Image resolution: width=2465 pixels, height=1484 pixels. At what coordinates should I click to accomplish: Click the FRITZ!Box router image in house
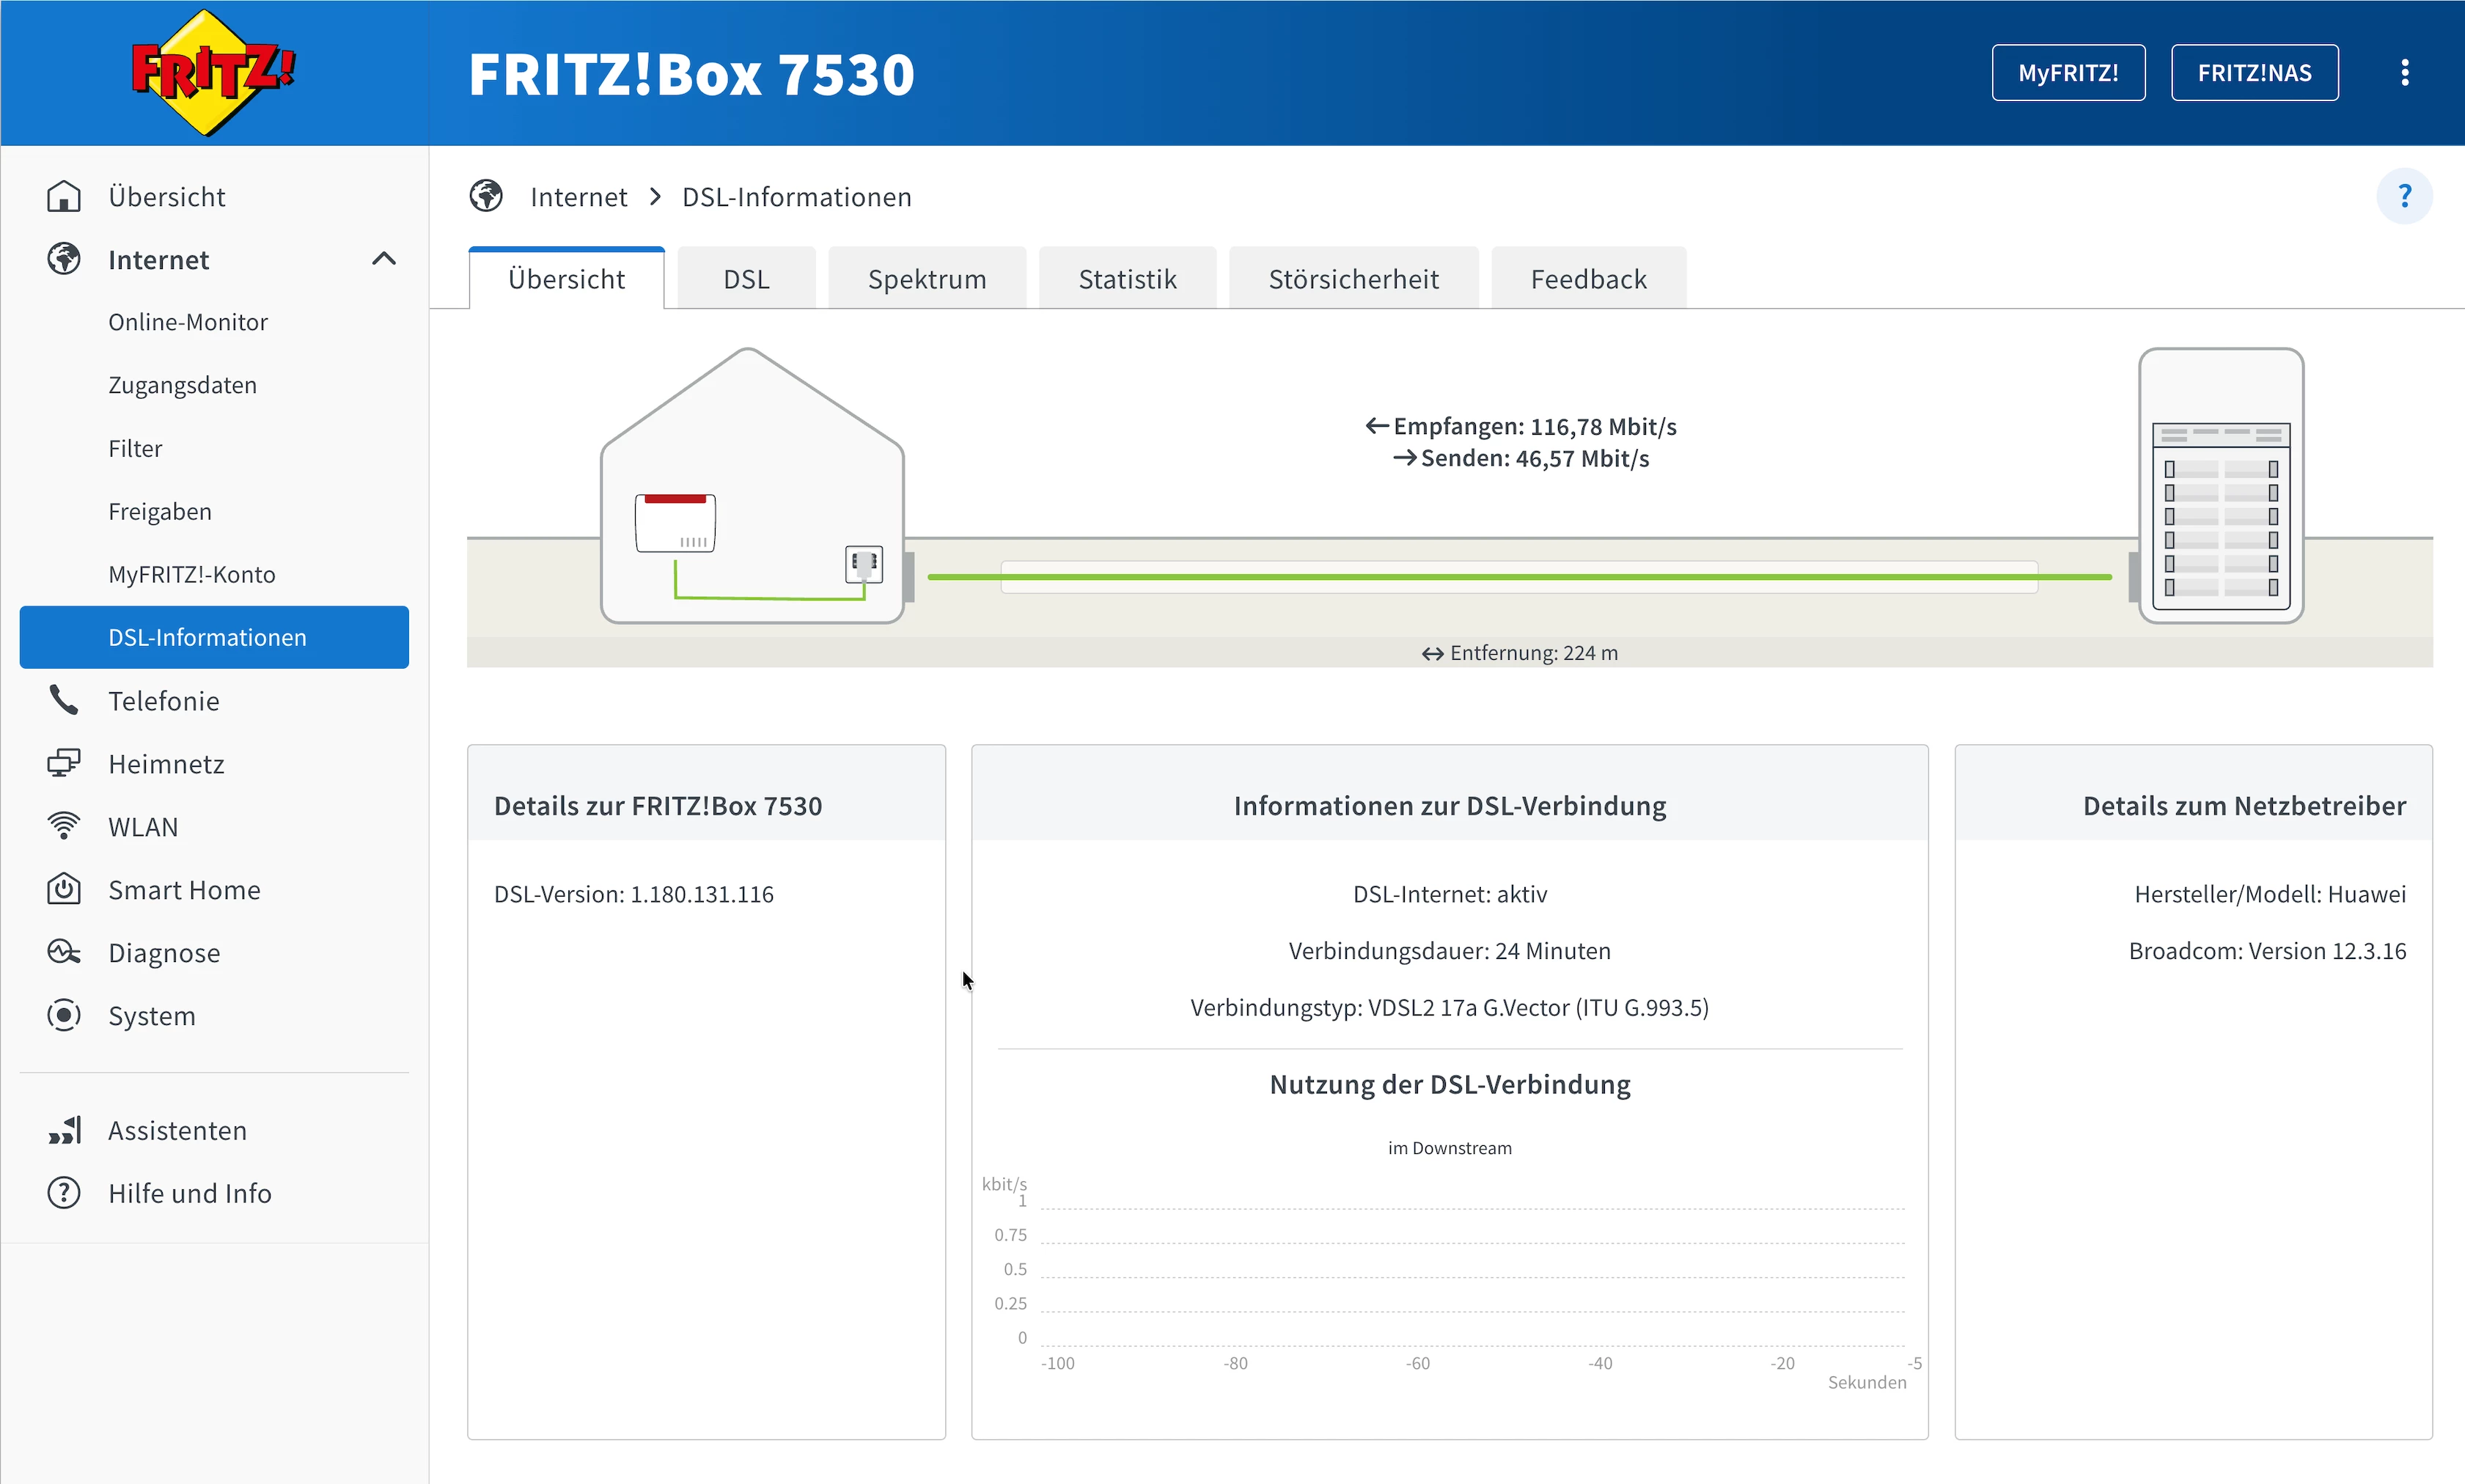[x=675, y=522]
